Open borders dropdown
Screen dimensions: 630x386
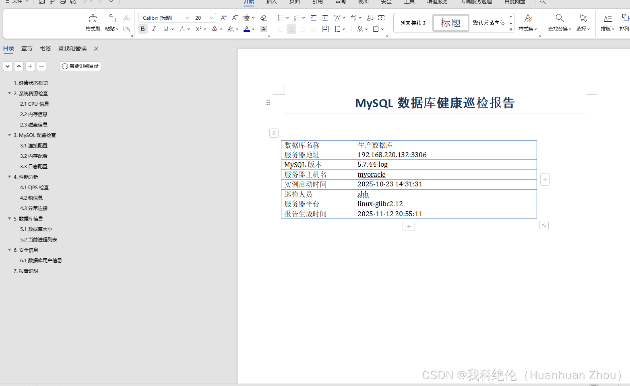tap(382, 29)
